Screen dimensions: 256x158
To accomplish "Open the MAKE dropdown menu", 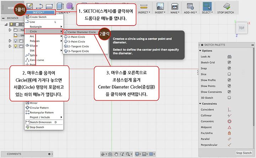I will (x=175, y=12).
